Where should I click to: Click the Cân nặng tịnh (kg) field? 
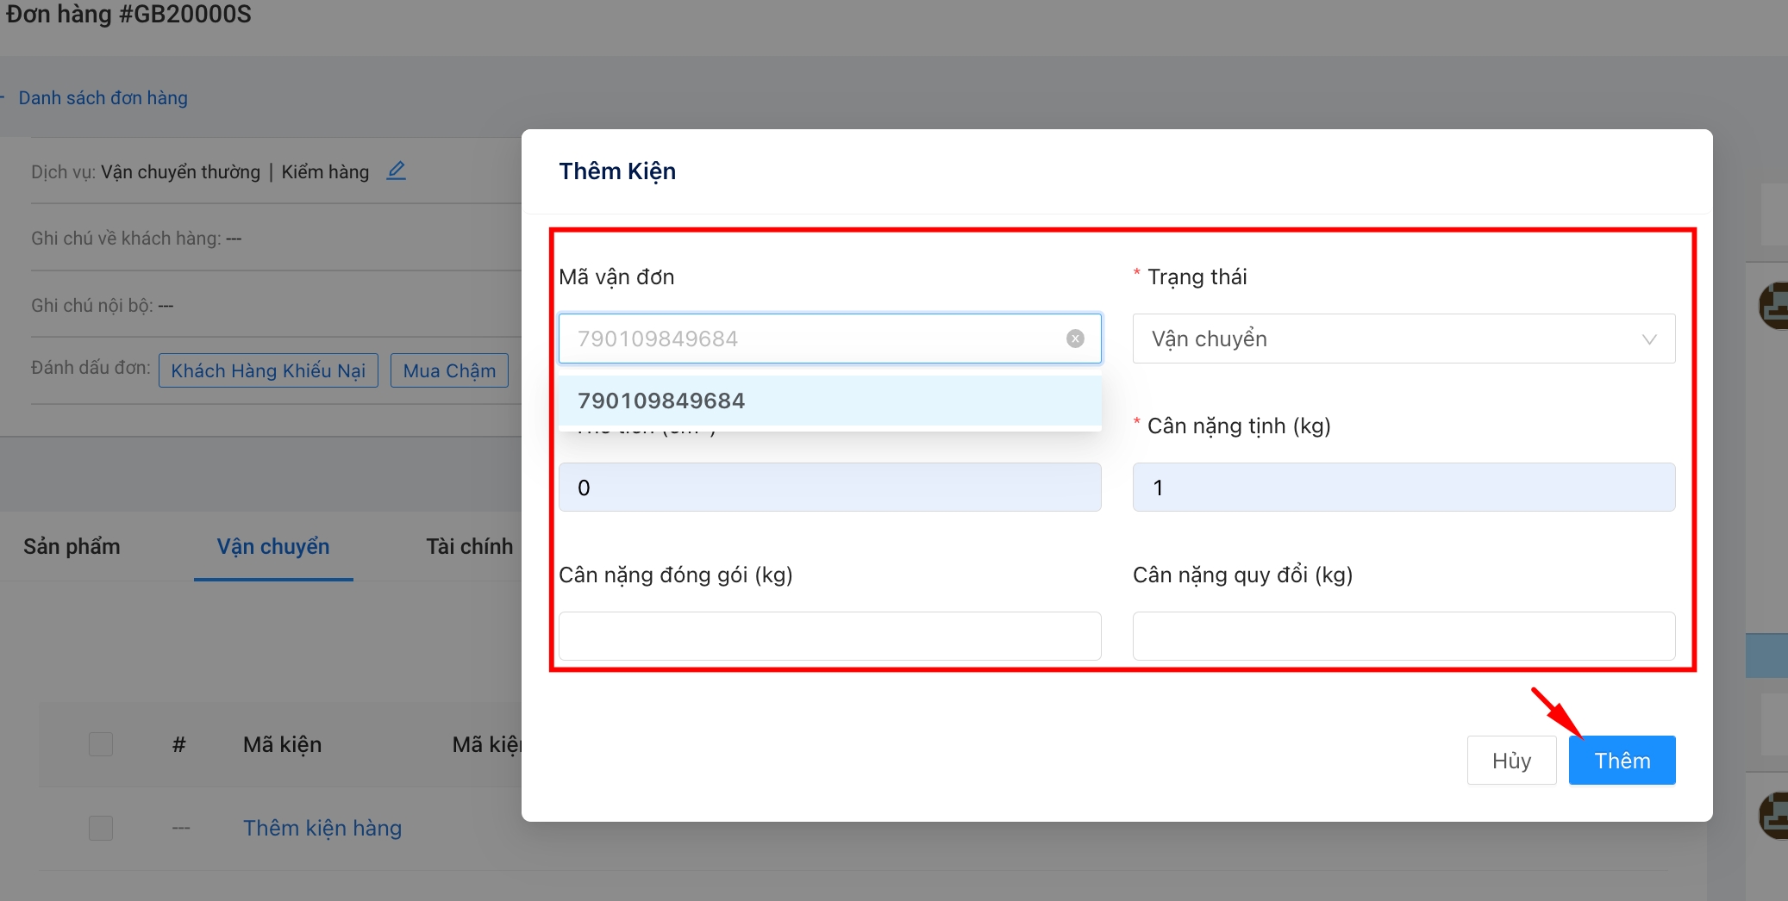pos(1403,488)
